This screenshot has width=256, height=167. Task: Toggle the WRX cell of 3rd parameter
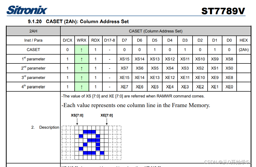tap(82, 77)
